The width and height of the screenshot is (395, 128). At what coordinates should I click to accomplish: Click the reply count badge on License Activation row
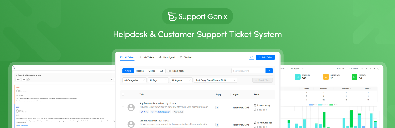pos(217,125)
